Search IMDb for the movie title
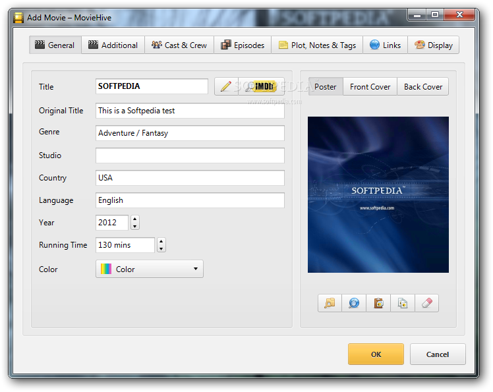Image resolution: width=493 pixels, height=392 pixels. [261, 86]
